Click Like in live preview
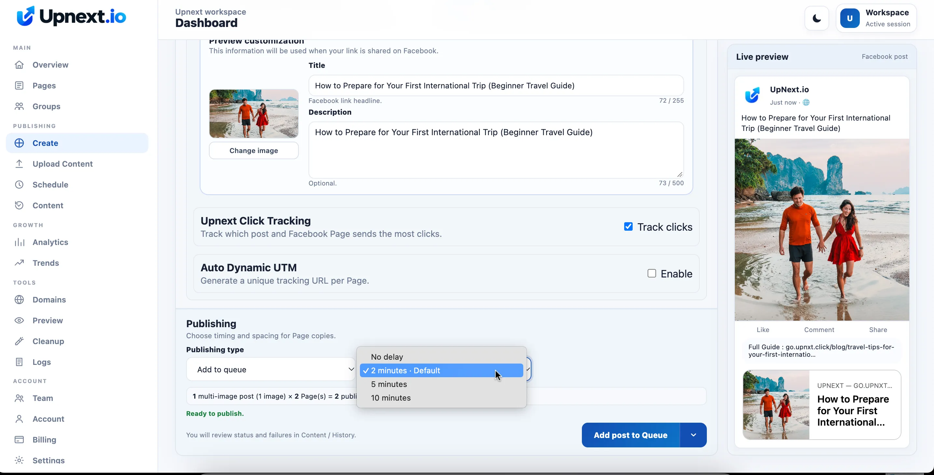The image size is (934, 475). tap(763, 329)
